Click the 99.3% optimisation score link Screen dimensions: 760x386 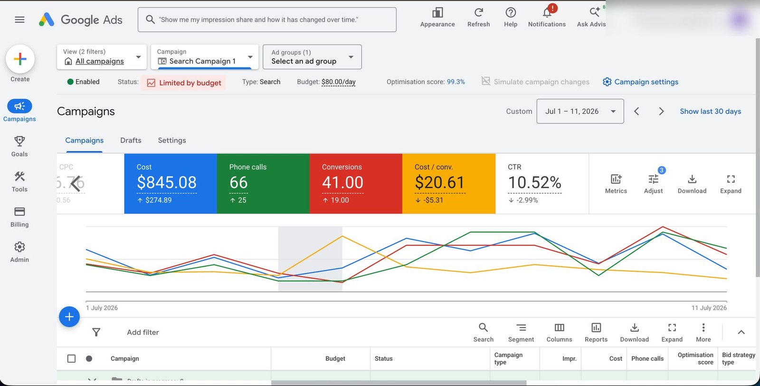(456, 82)
